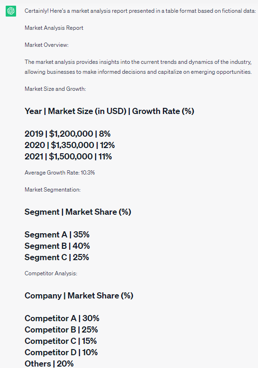Click the Competitor D | 10% row
This screenshot has height=368, width=258.
point(61,352)
